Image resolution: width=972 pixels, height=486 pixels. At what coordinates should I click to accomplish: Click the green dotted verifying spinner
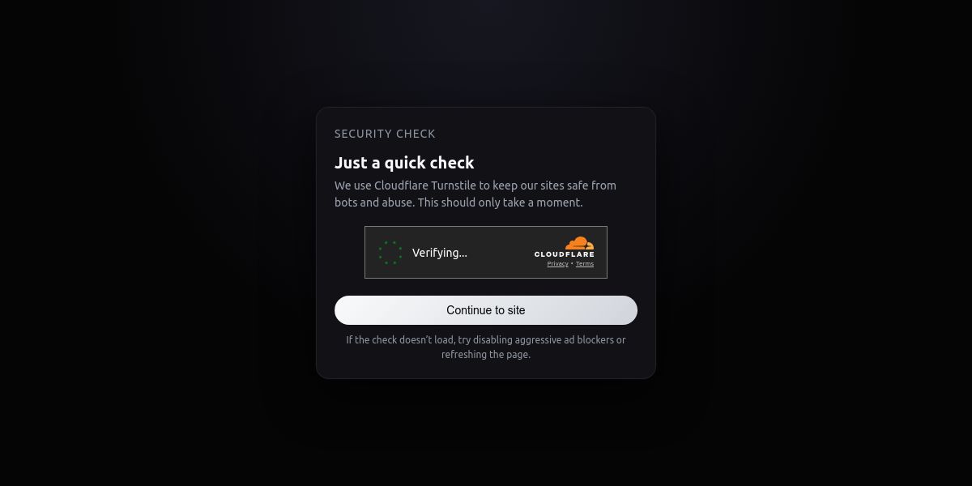390,253
